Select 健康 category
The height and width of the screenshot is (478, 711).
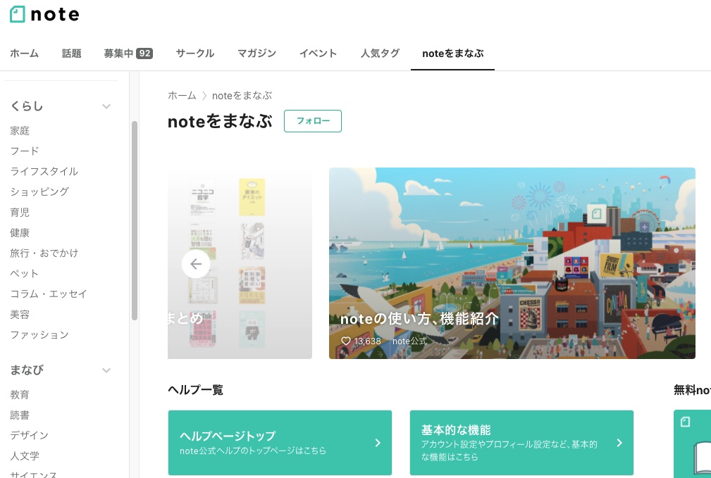point(20,233)
